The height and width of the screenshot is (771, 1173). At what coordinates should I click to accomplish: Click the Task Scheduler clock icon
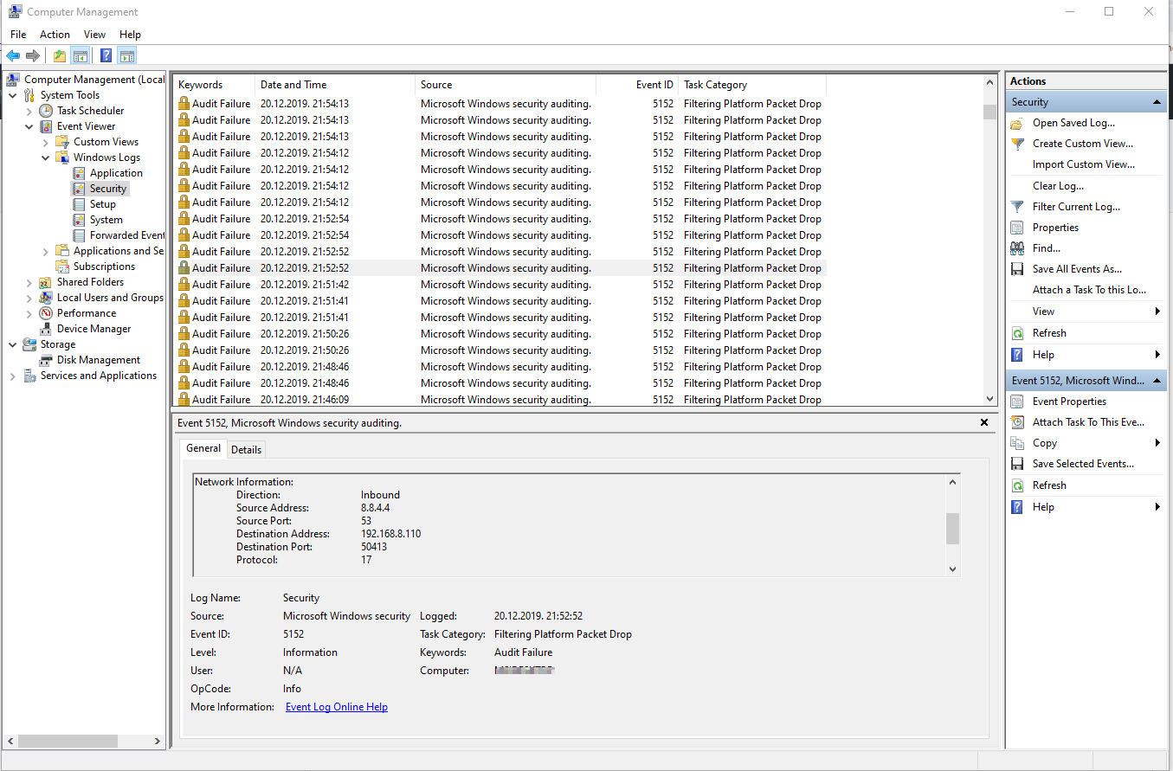(x=46, y=111)
